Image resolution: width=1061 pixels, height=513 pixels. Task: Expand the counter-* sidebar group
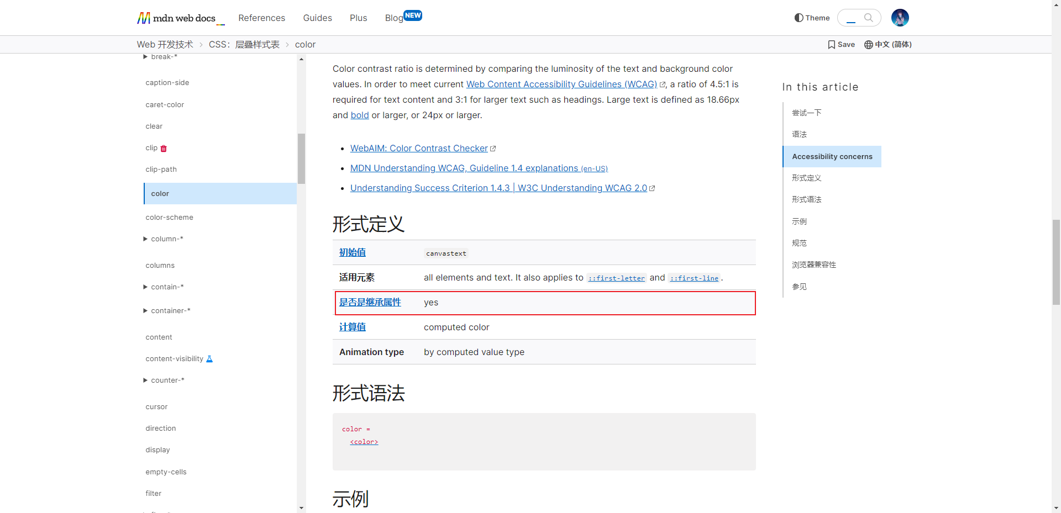pyautogui.click(x=145, y=380)
